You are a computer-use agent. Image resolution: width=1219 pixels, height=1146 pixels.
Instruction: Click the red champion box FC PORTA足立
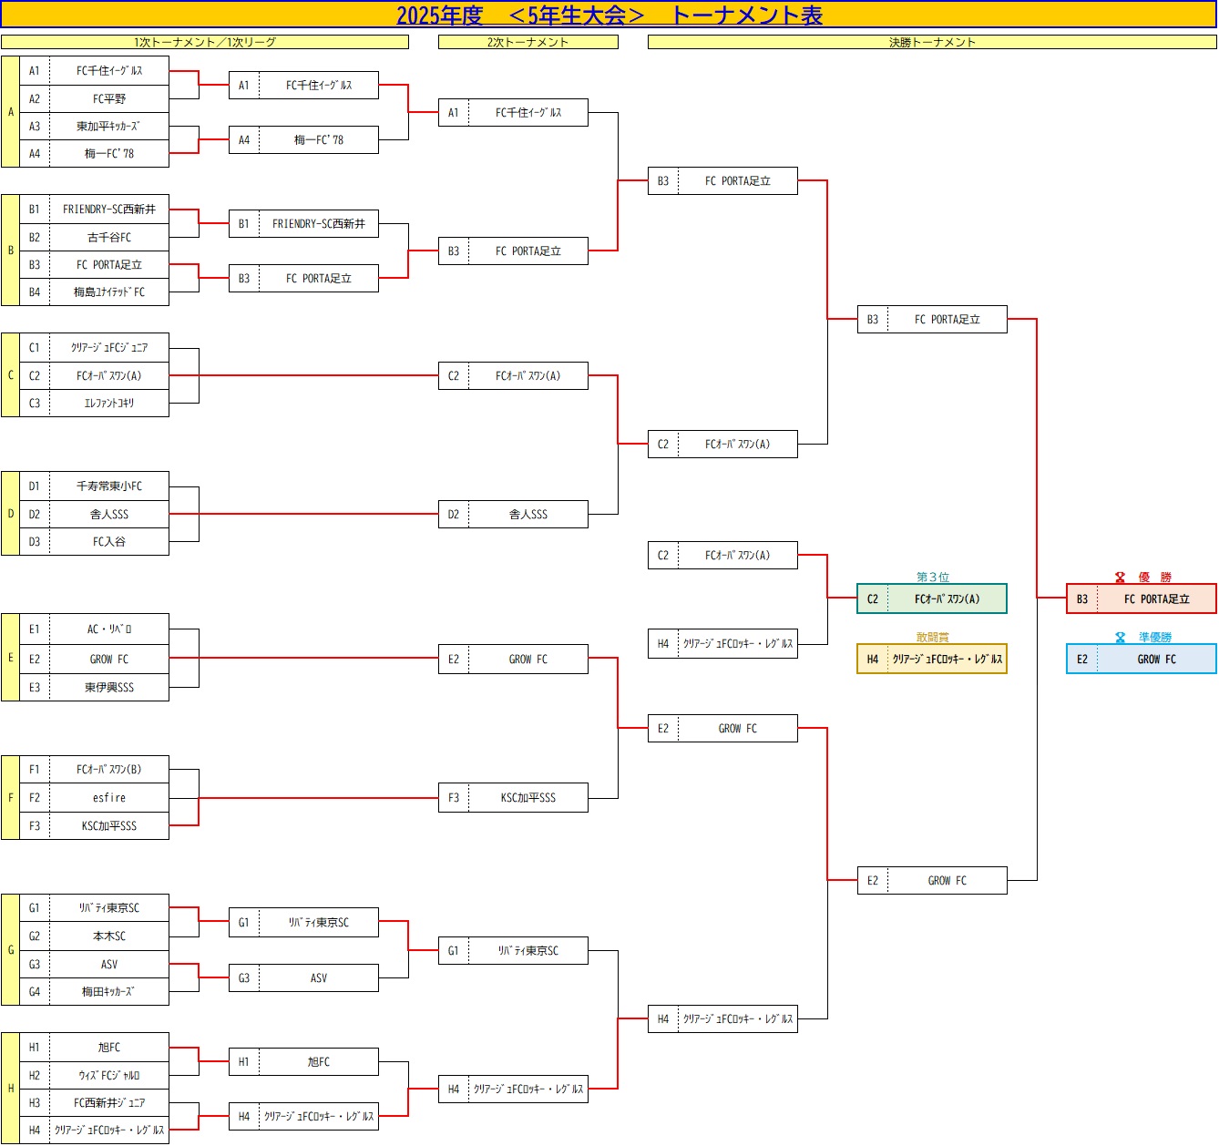[1141, 599]
